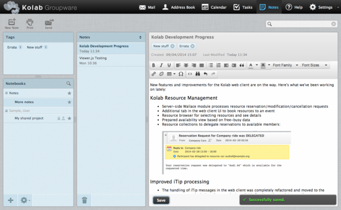
Task: Click the Save button
Action: click(161, 200)
